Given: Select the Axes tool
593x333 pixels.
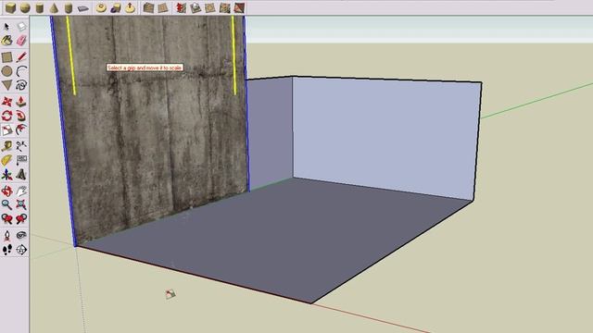Looking at the screenshot, I should point(6,175).
